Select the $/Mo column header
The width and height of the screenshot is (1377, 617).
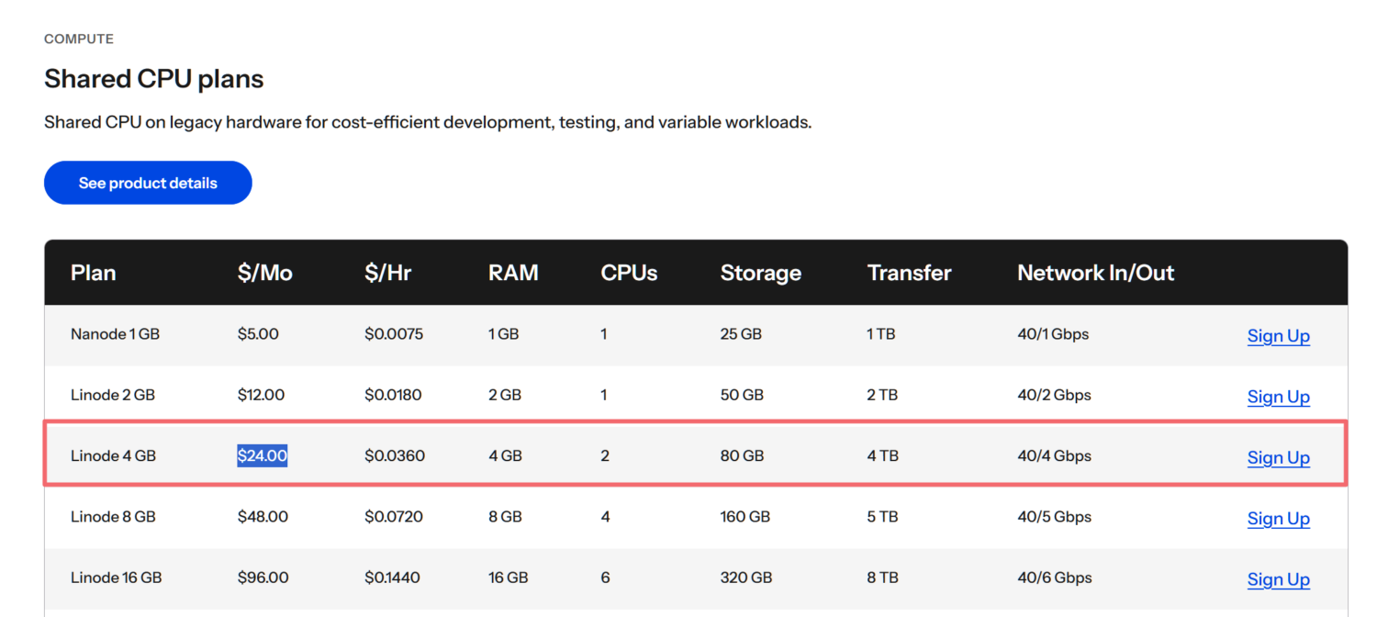tap(265, 273)
